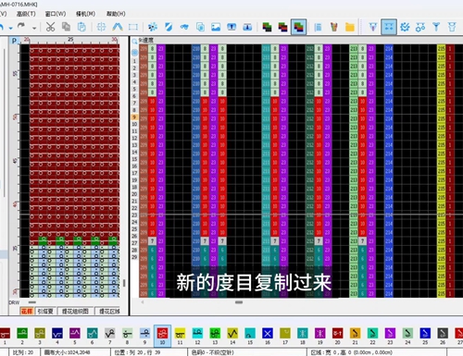Switch to the 引塔夏 tab

point(45,312)
